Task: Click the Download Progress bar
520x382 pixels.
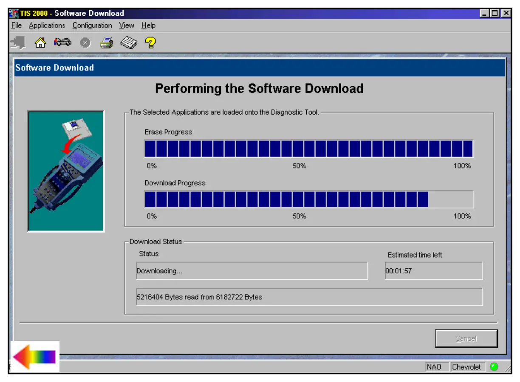Action: coord(309,199)
